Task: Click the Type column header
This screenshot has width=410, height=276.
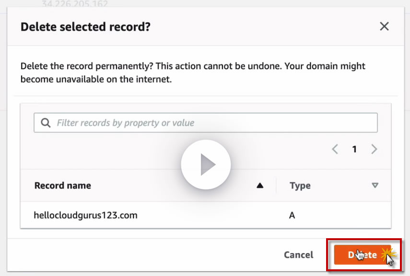Action: coord(300,186)
